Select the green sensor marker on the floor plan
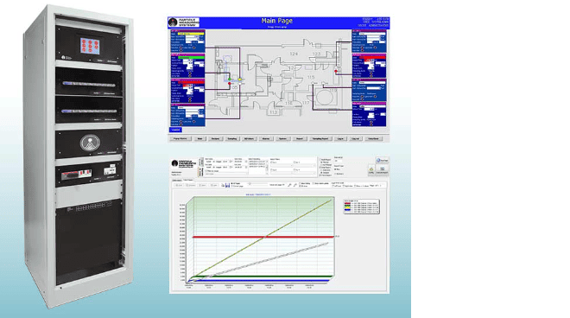This screenshot has height=318, width=570. pos(230,79)
